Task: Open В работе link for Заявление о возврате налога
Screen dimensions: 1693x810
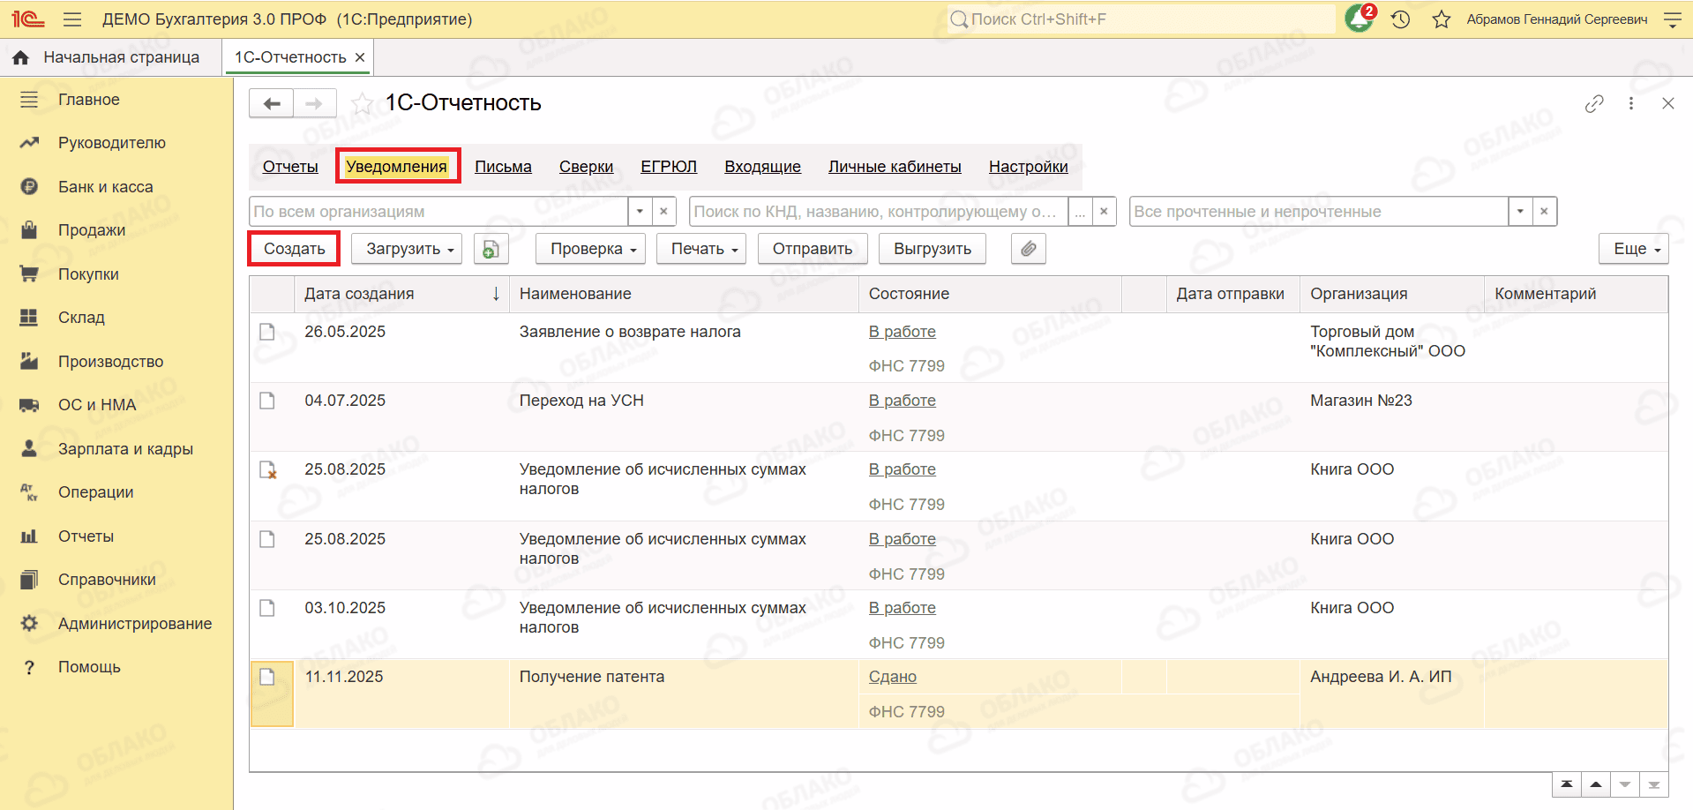Action: click(903, 332)
